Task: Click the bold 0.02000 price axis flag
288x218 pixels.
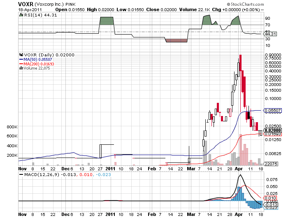Action: [272, 130]
